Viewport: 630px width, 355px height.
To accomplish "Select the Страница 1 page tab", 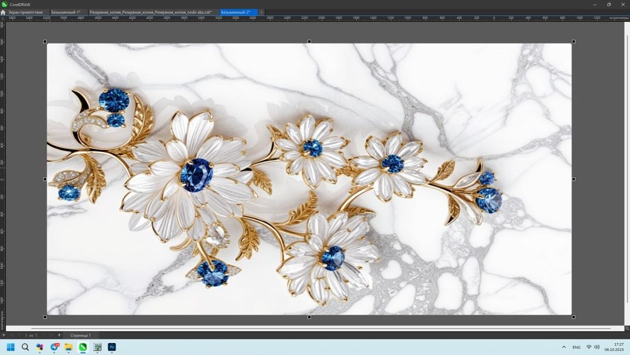I will 81,335.
